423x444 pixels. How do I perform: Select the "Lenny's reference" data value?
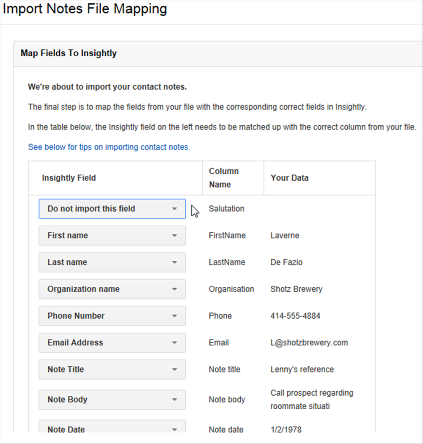pyautogui.click(x=302, y=369)
